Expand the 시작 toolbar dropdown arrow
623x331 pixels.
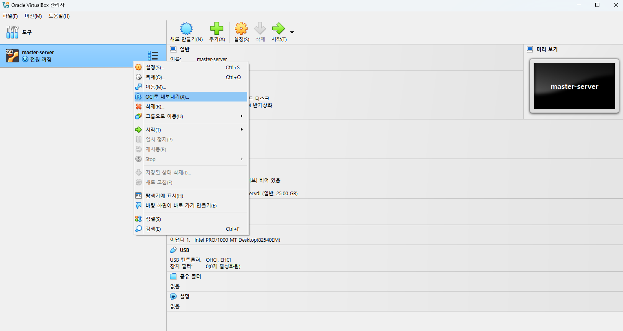click(x=292, y=32)
